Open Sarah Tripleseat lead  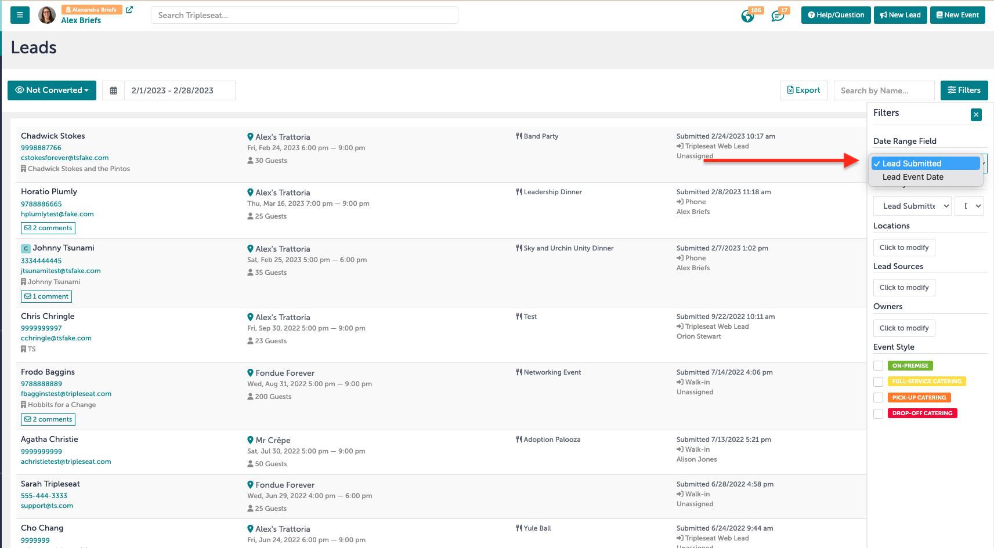point(50,484)
